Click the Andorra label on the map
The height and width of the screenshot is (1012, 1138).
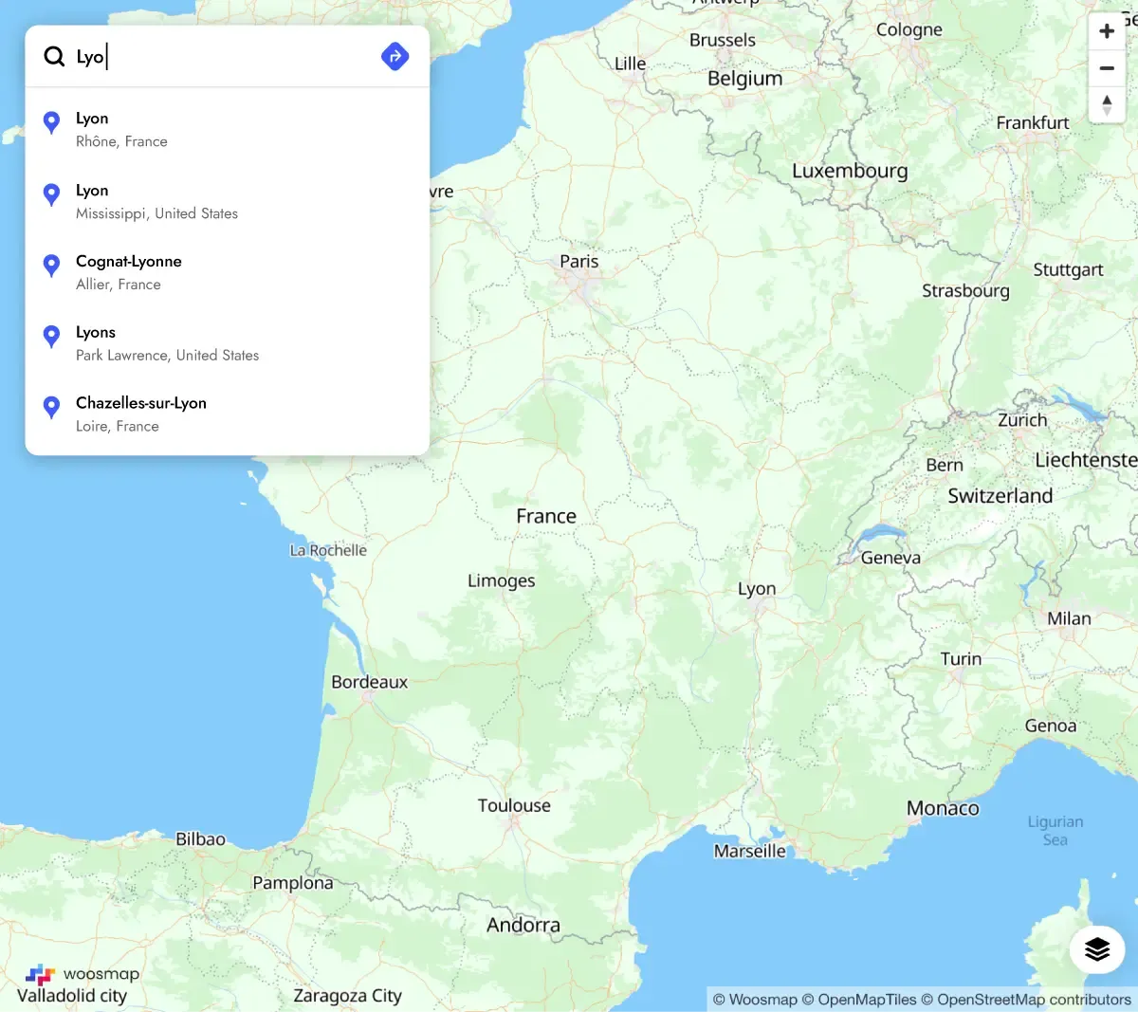click(x=523, y=925)
